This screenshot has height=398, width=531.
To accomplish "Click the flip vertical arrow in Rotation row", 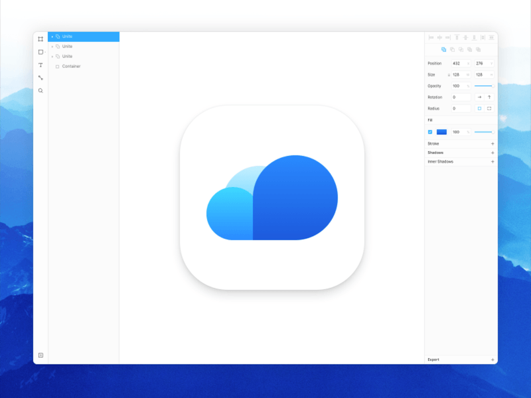I will click(x=489, y=97).
